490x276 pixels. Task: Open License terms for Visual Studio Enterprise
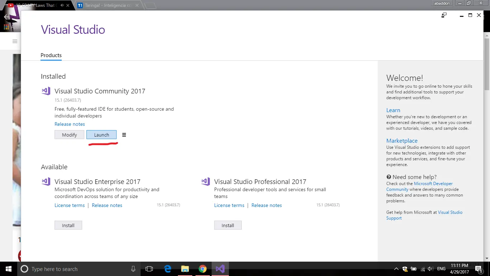pyautogui.click(x=70, y=205)
